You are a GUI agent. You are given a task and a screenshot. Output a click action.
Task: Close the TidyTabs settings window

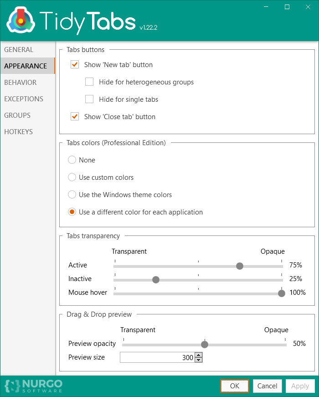[308, 7]
